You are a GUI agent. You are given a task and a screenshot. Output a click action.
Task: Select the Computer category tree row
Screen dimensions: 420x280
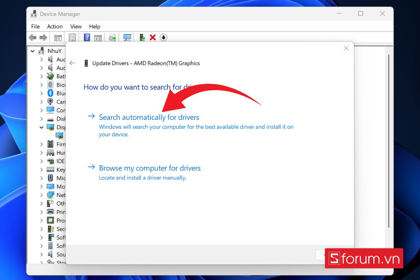pyautogui.click(x=55, y=110)
